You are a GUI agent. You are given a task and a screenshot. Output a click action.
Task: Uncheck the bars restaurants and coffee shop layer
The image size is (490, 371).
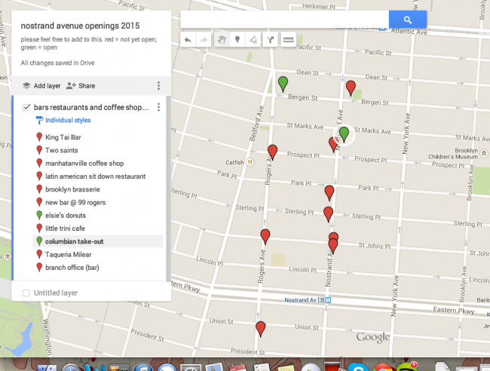pos(26,108)
